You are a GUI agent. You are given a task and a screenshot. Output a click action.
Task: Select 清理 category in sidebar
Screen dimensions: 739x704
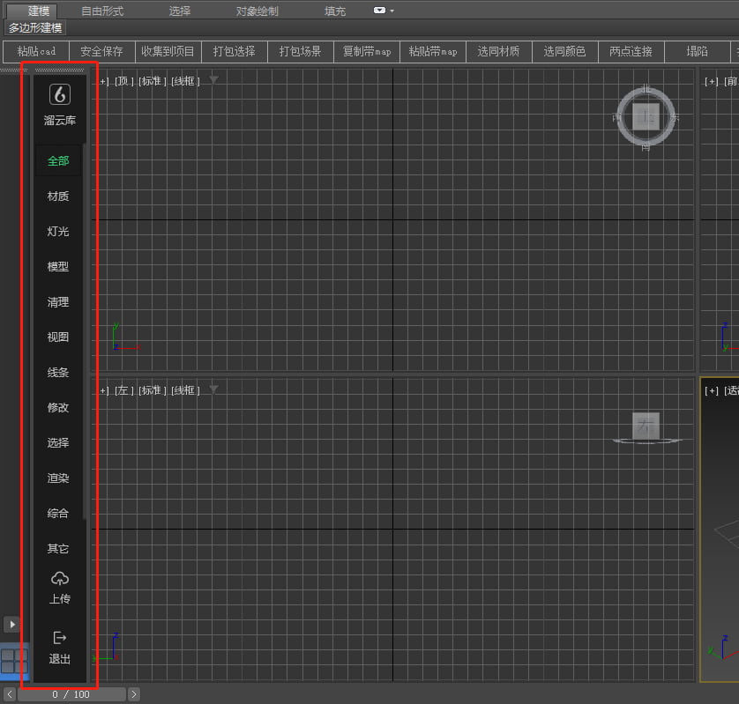58,302
